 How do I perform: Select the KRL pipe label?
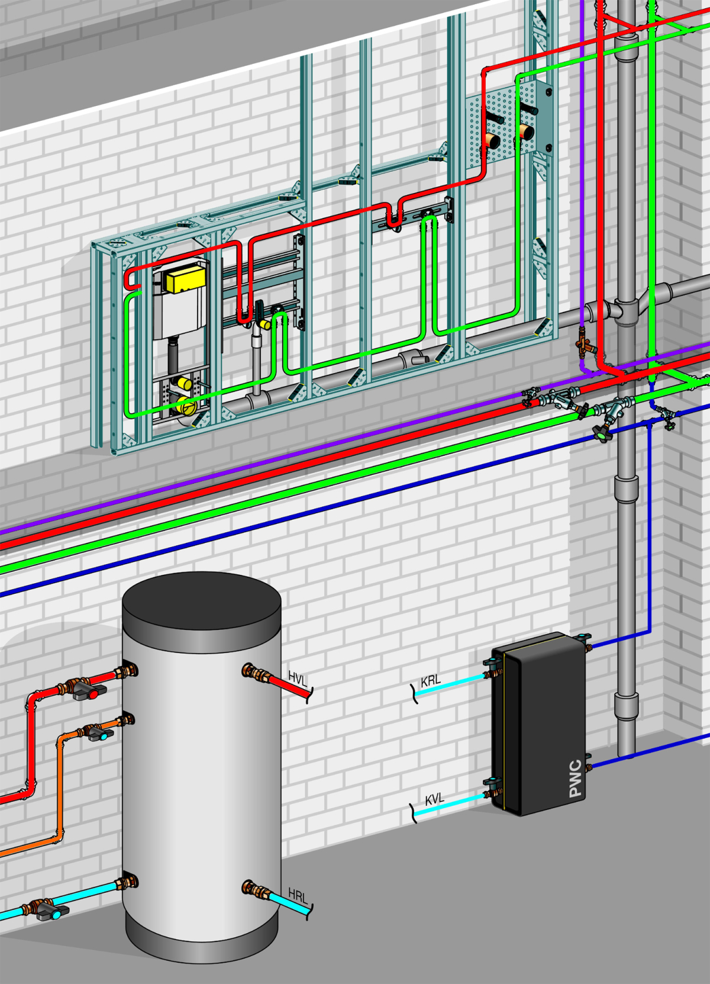pos(431,680)
